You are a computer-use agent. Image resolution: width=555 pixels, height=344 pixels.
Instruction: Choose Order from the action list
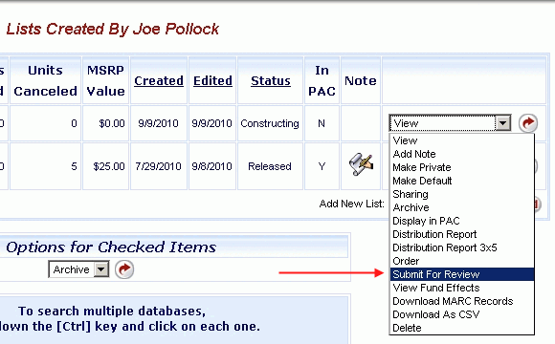462,261
